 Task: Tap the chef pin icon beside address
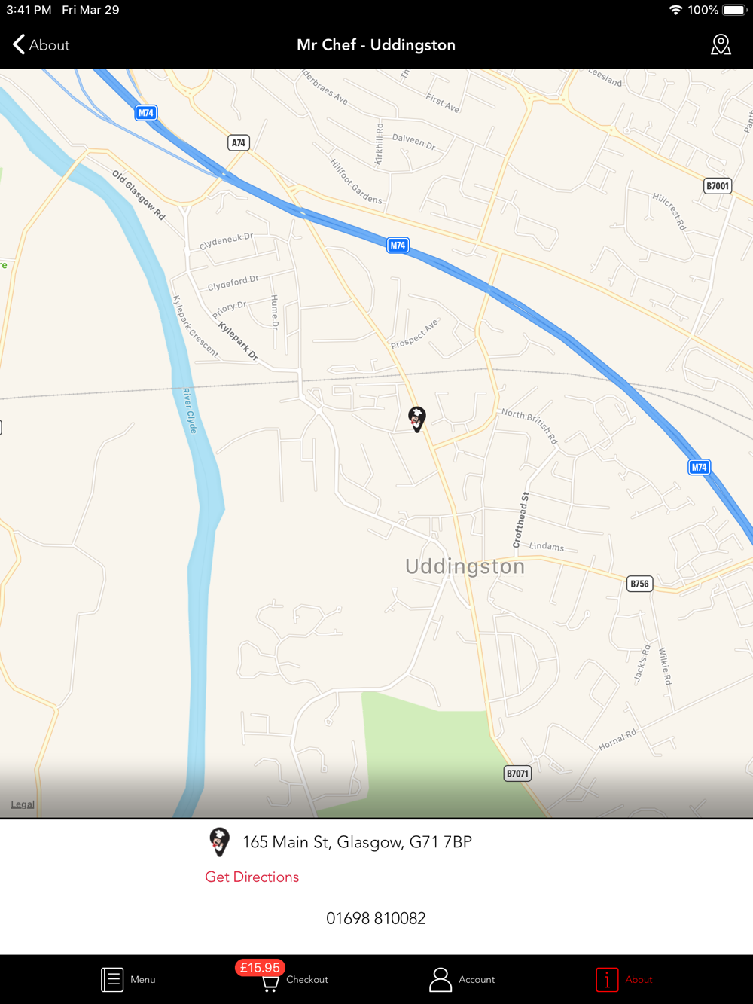(219, 841)
